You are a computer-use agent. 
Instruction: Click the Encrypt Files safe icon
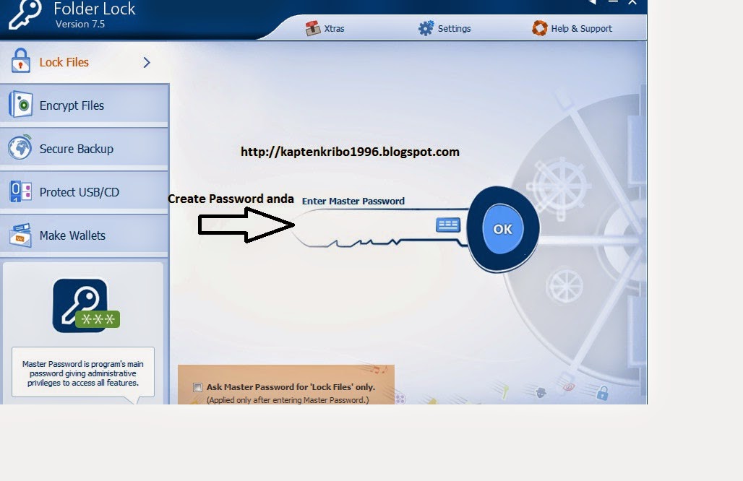(x=20, y=104)
